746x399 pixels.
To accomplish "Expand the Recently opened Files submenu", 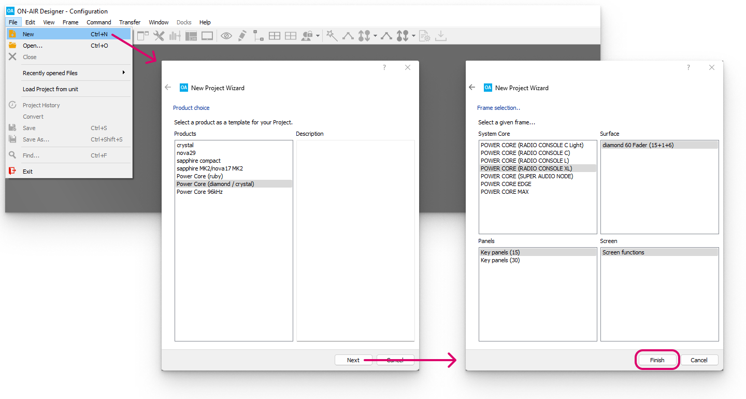I will 123,73.
